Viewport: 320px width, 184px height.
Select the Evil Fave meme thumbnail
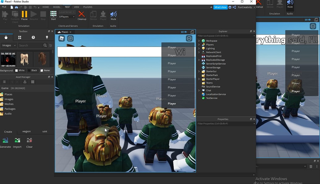pos(8,59)
